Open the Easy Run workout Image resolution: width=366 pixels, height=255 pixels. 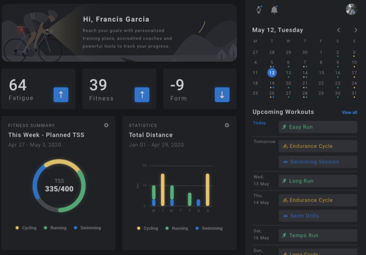318,127
